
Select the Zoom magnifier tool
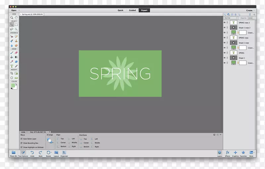(x=12, y=18)
